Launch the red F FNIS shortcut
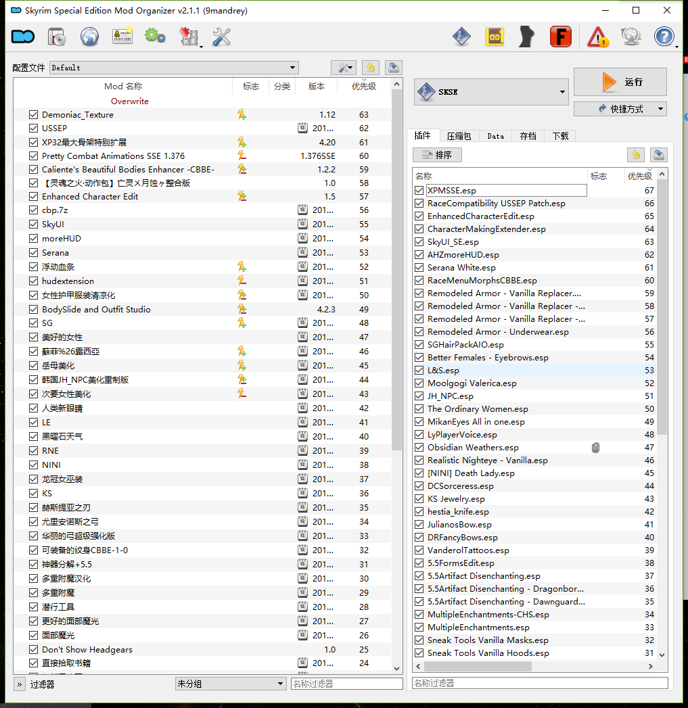 coord(561,37)
